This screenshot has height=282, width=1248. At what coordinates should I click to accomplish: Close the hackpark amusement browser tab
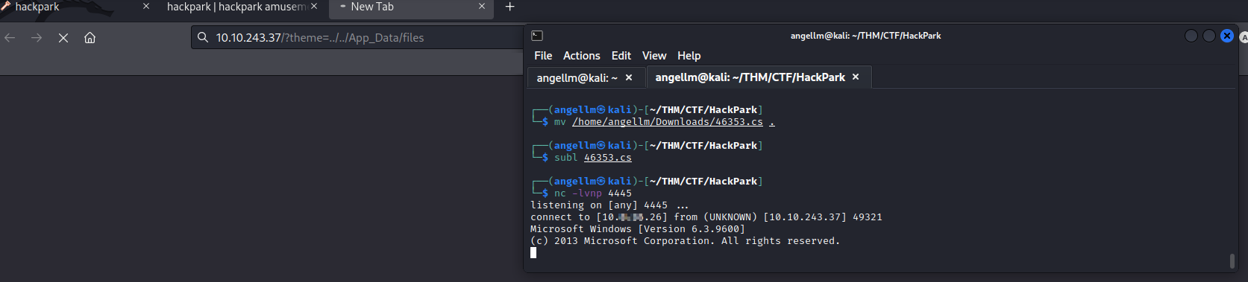coord(314,6)
